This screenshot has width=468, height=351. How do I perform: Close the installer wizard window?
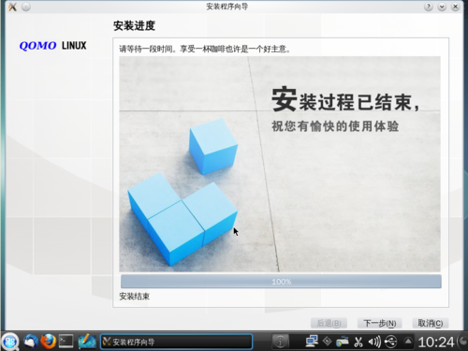pos(455,7)
